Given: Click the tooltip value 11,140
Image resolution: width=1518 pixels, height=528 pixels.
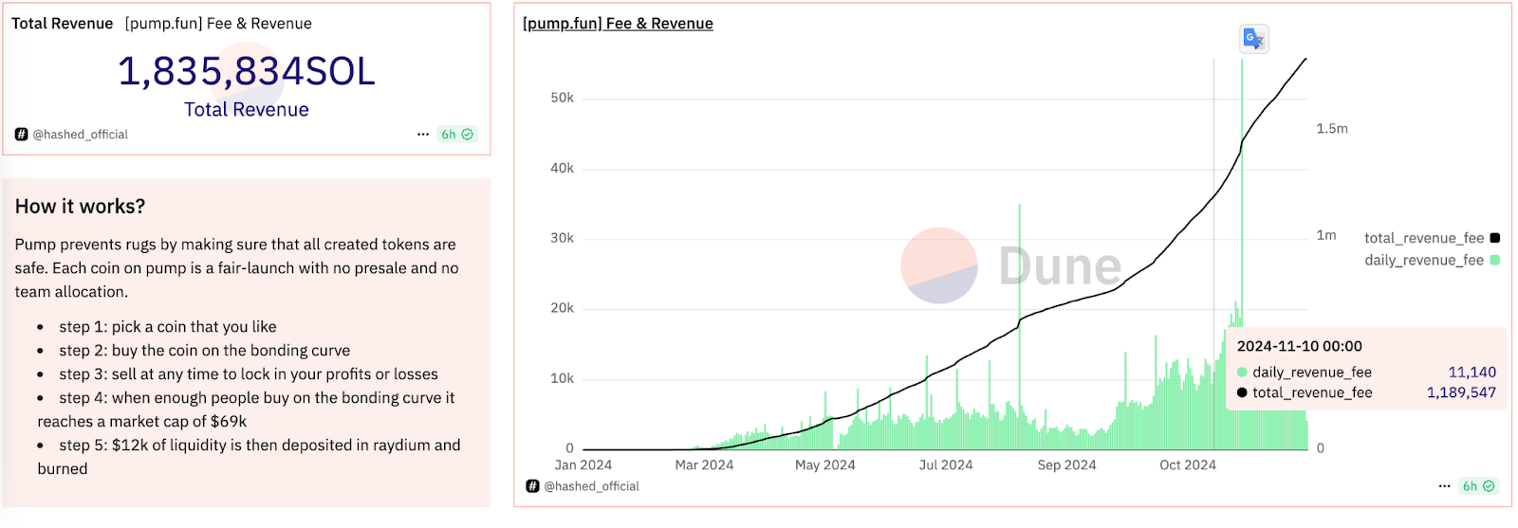Looking at the screenshot, I should 1472,373.
